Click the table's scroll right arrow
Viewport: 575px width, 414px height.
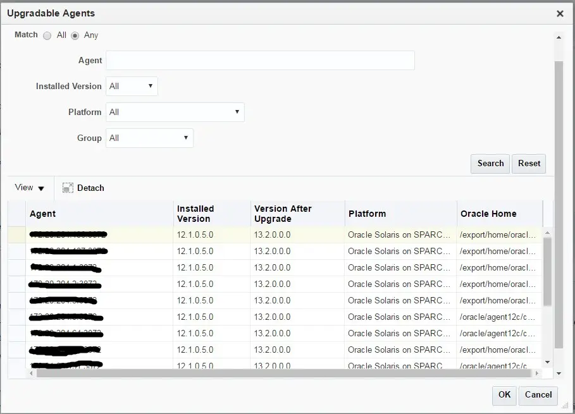[x=537, y=374]
